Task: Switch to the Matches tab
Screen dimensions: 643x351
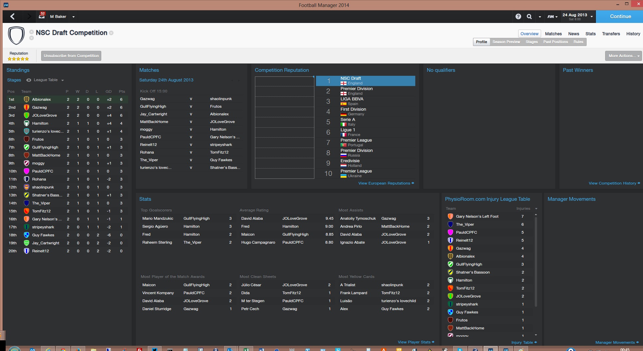Action: tap(553, 34)
